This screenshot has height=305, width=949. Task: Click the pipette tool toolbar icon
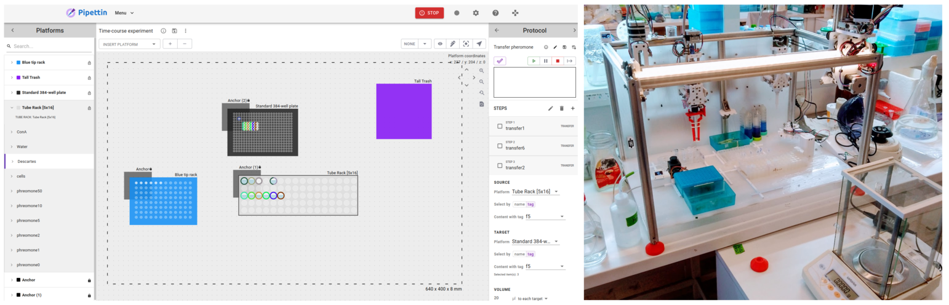click(x=453, y=44)
